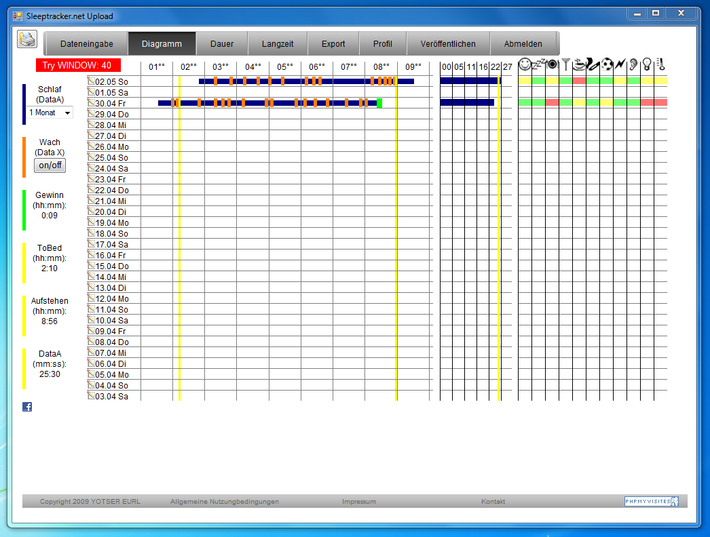Click the green marker on 30.04 sleep bar
Image resolution: width=710 pixels, height=537 pixels.
coord(379,103)
